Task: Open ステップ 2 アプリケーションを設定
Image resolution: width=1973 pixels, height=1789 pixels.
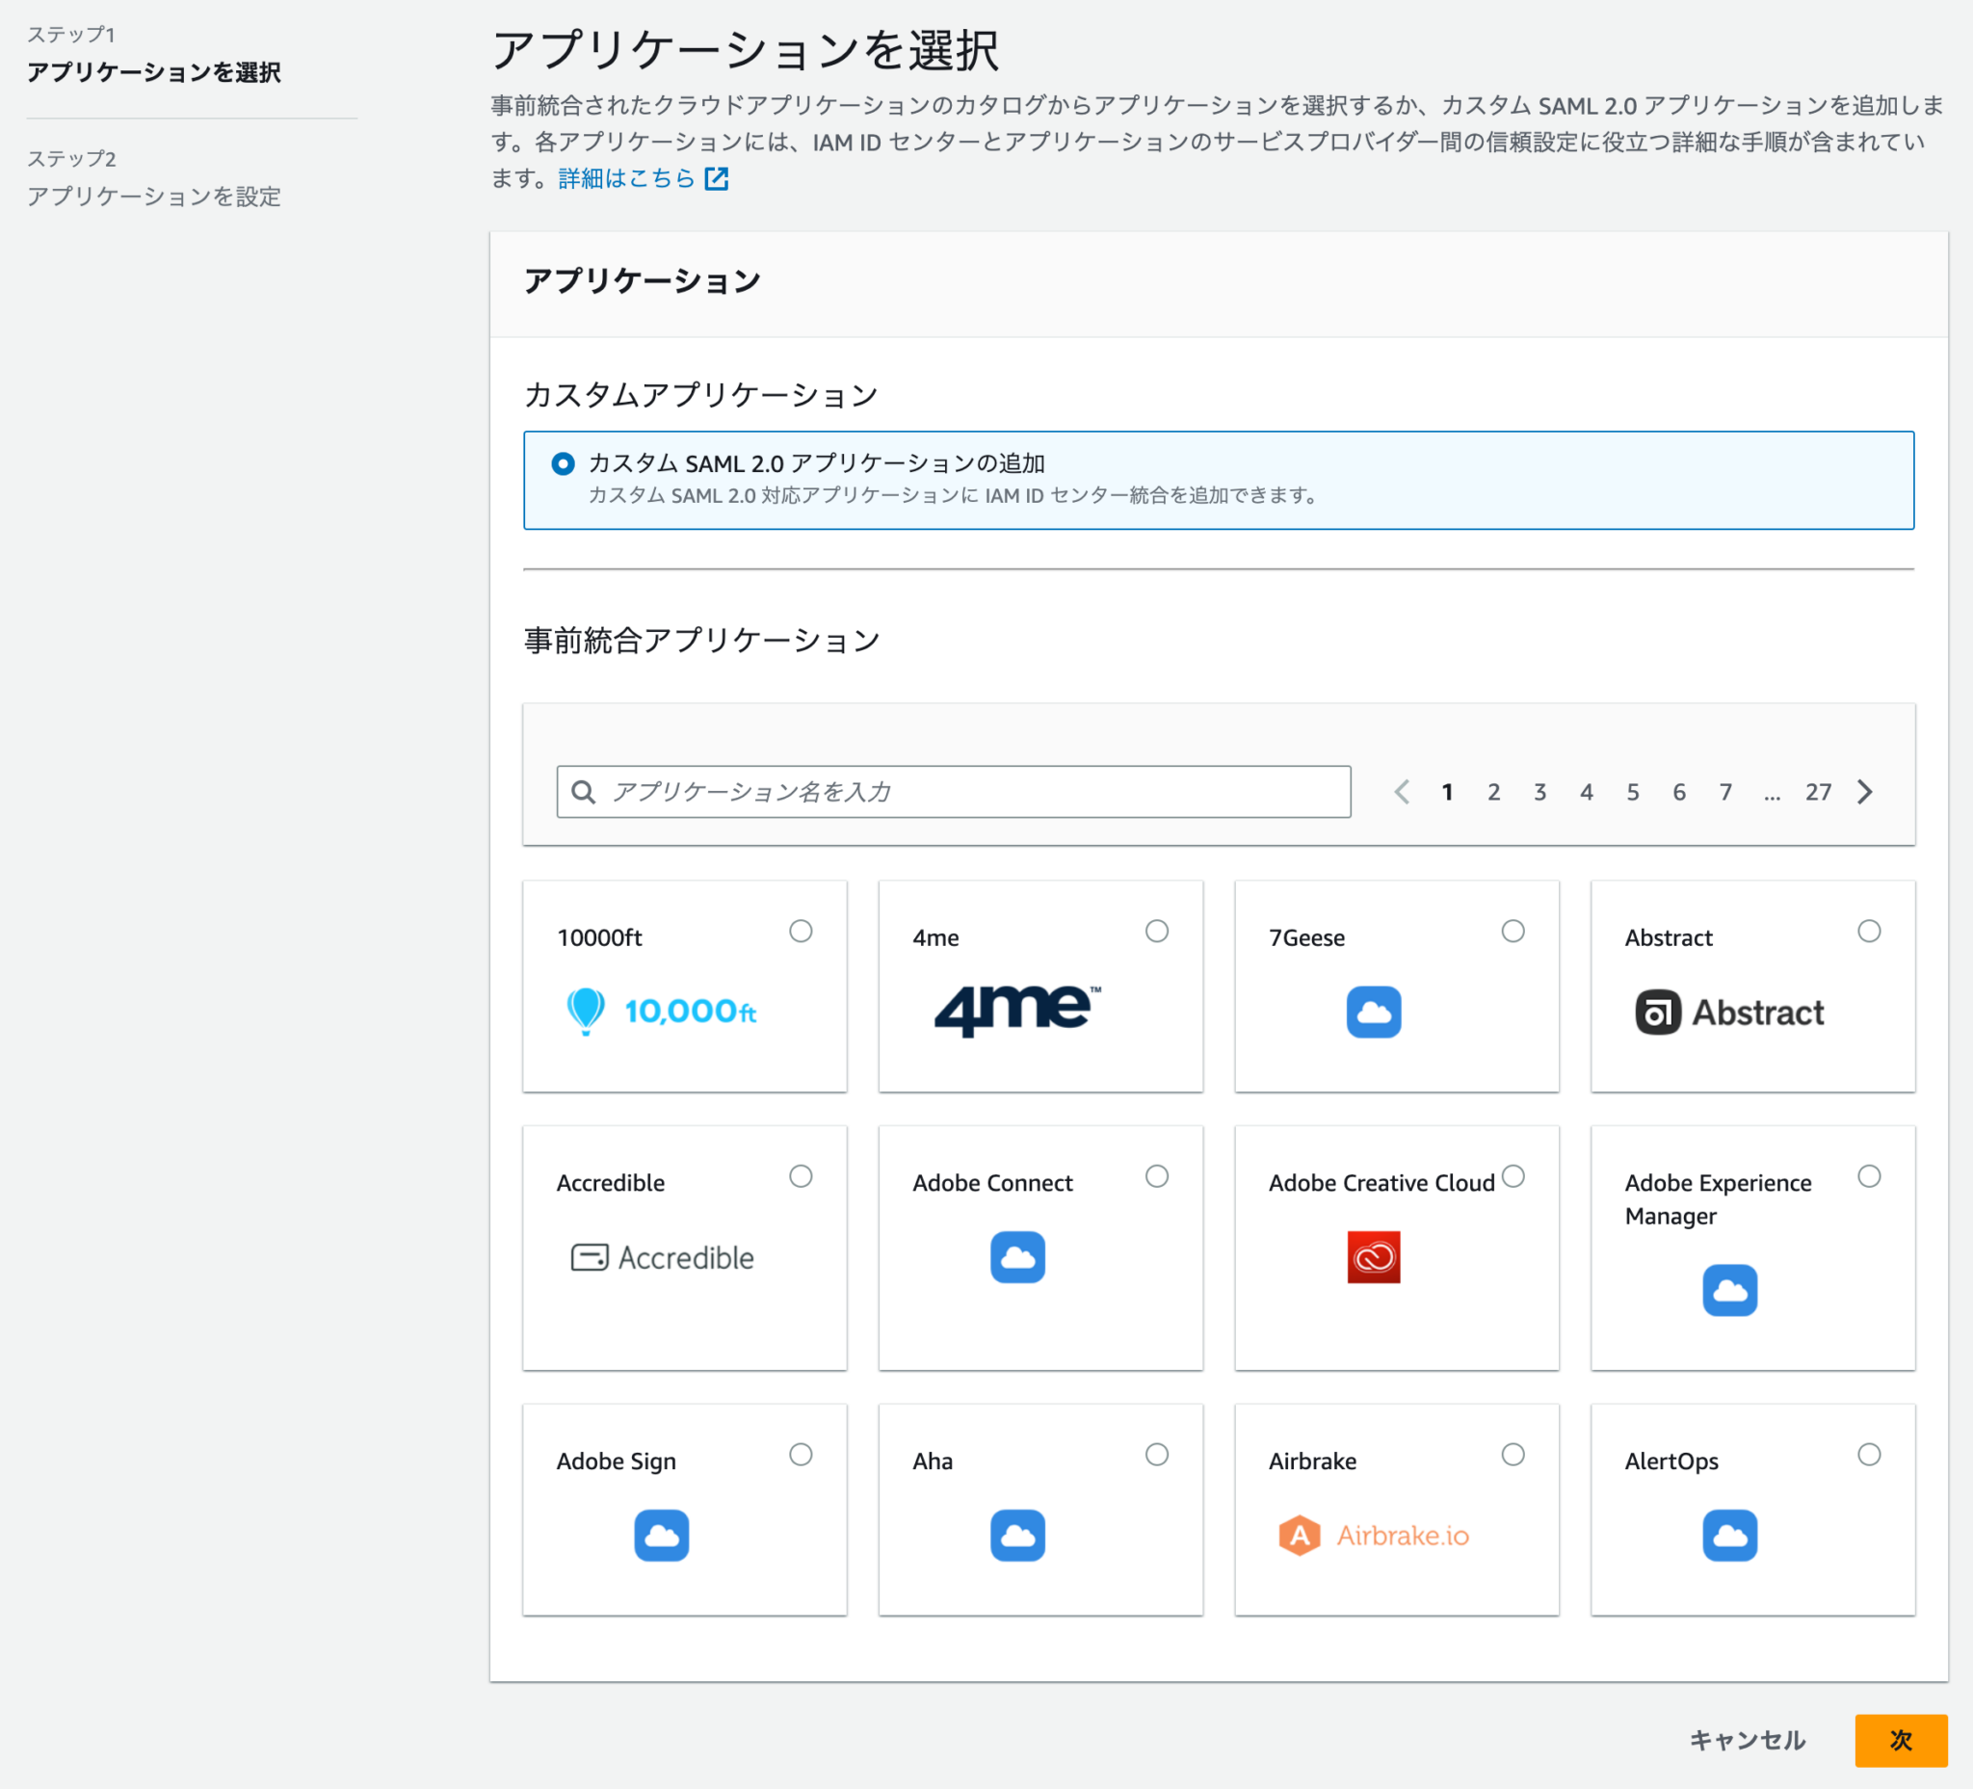Action: tap(155, 197)
